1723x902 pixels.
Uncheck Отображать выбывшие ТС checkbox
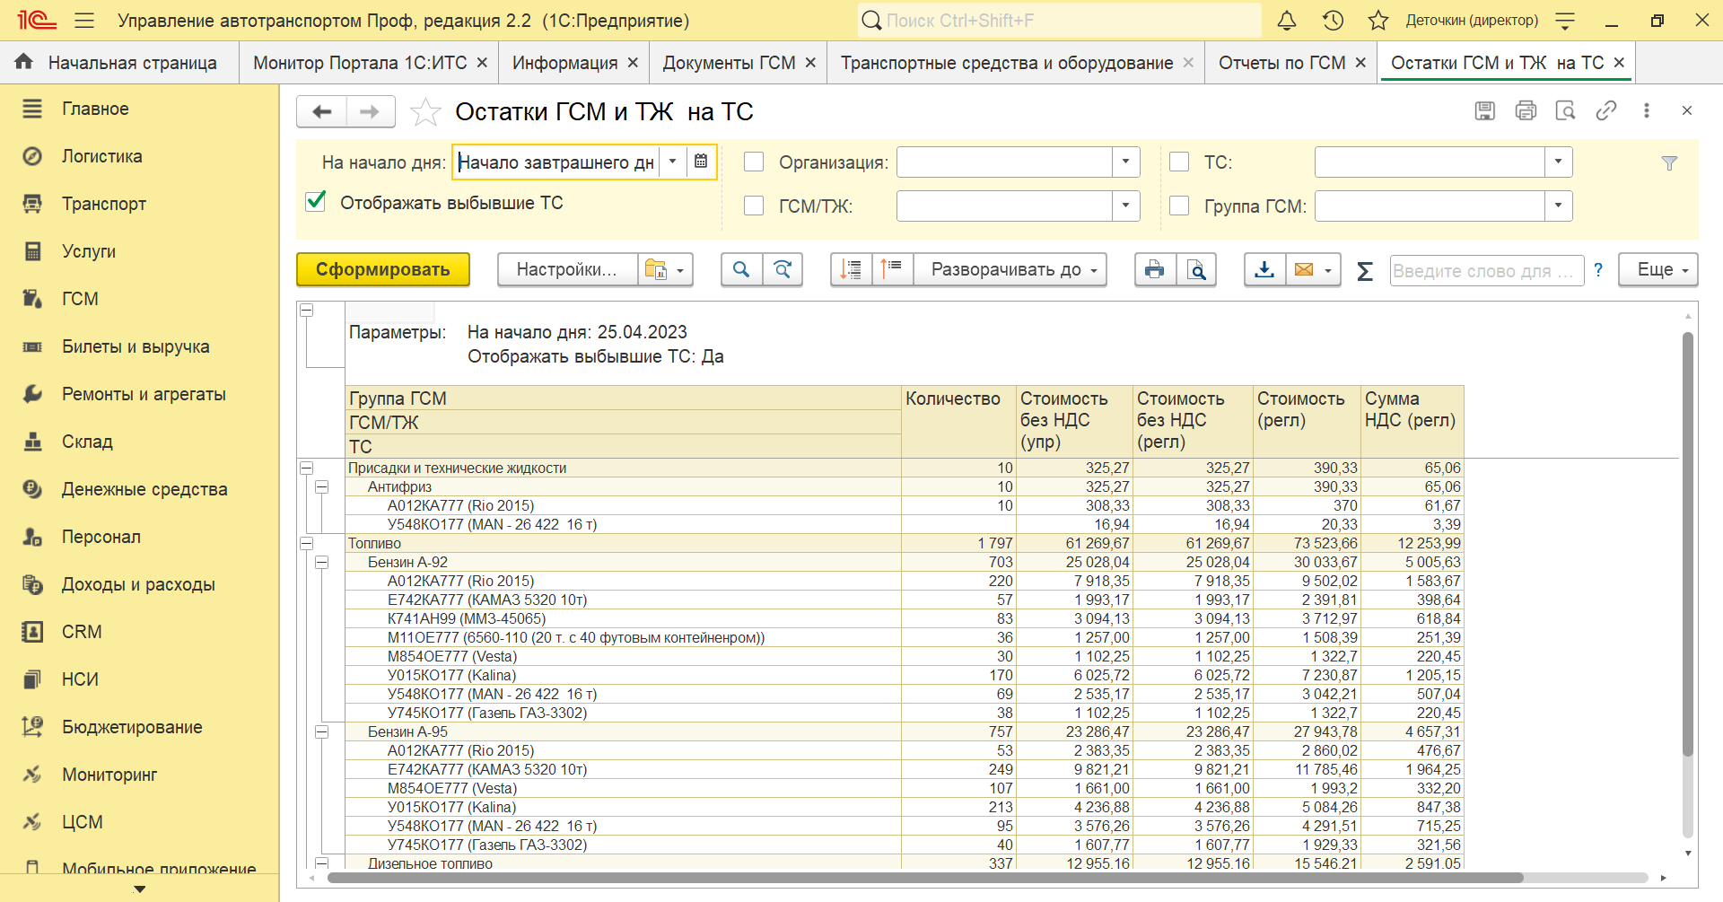pyautogui.click(x=316, y=202)
